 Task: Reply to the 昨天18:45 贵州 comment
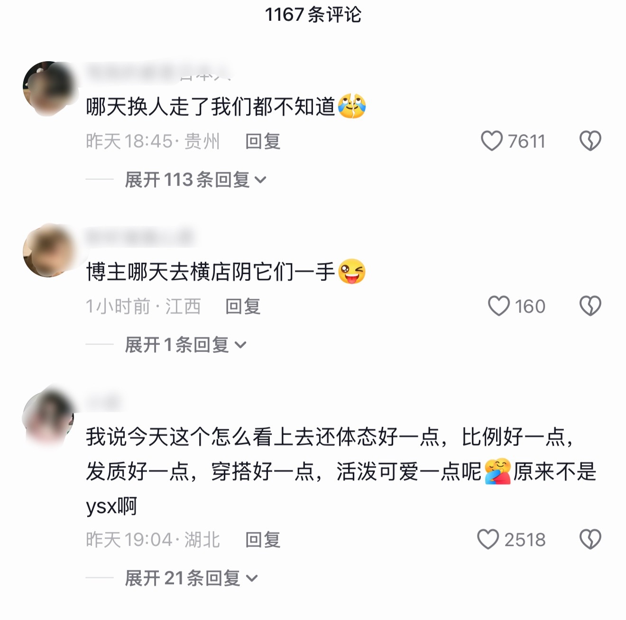click(263, 141)
